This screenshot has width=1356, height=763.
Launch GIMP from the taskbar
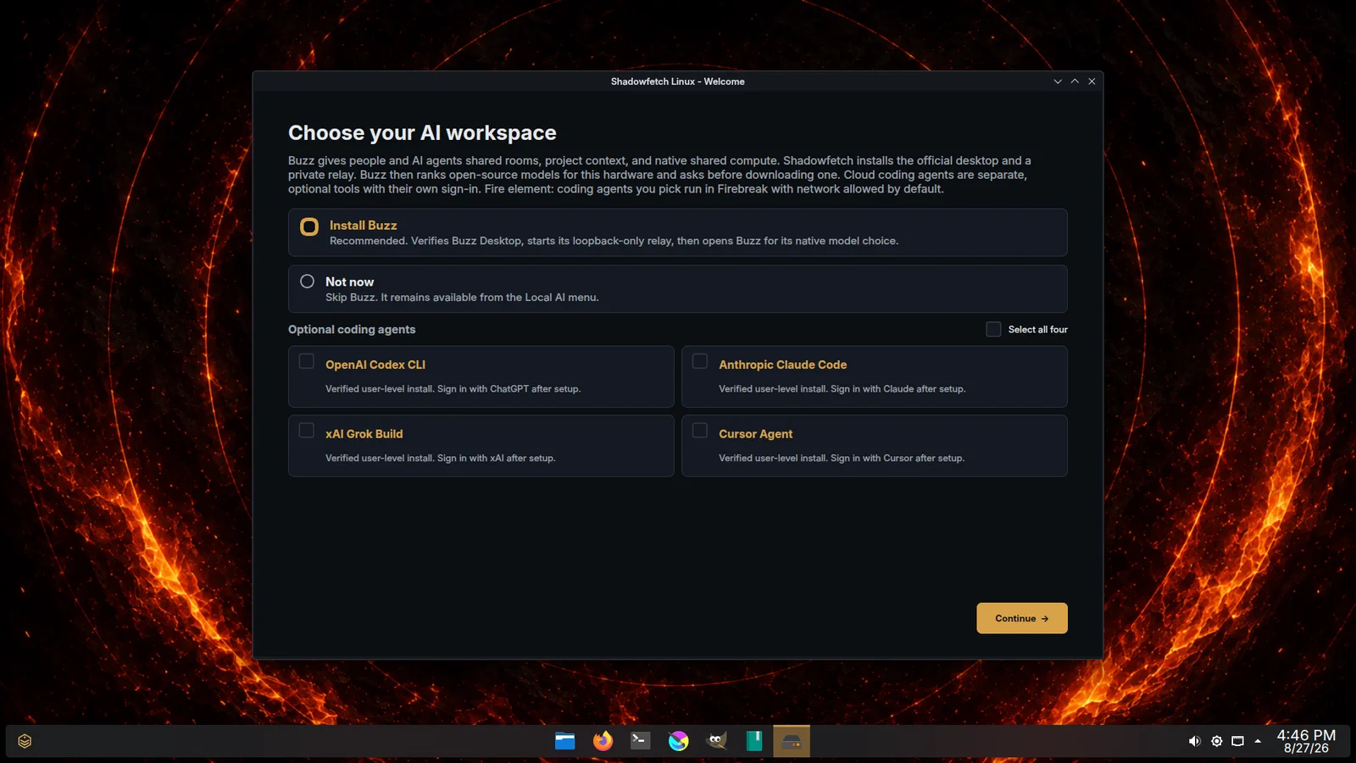point(717,741)
